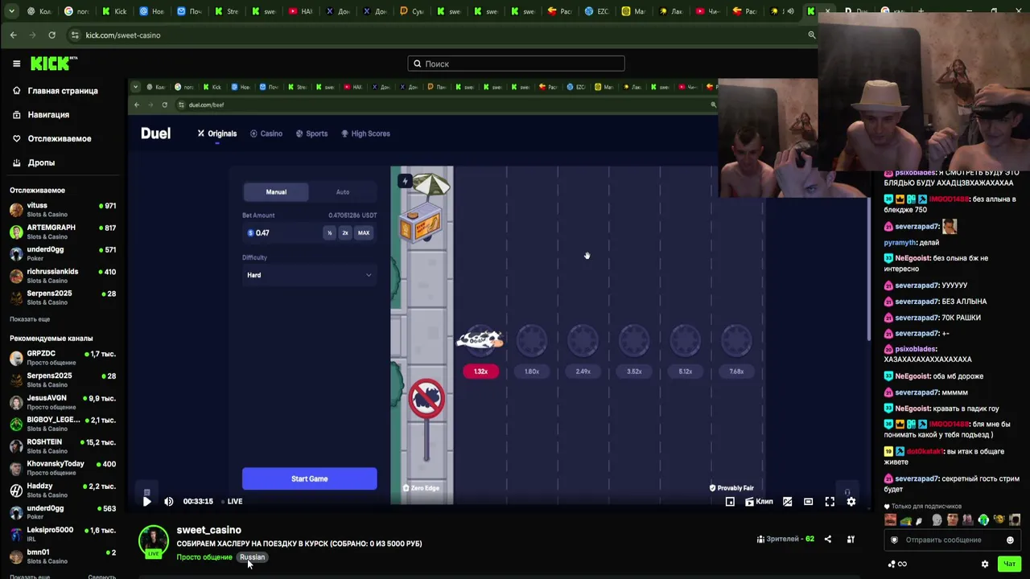
Task: Open Casino in Duel navigation
Action: click(266, 133)
